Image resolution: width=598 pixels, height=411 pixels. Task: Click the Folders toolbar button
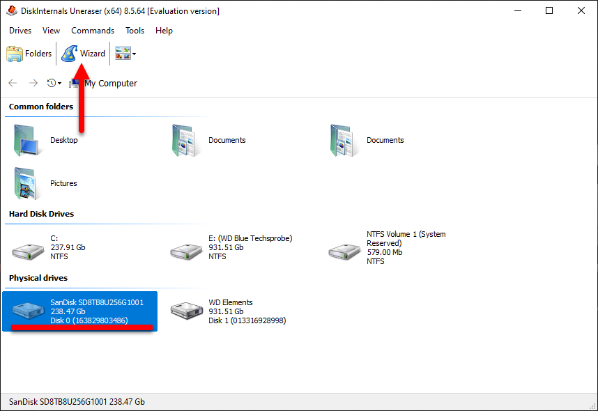tap(29, 54)
